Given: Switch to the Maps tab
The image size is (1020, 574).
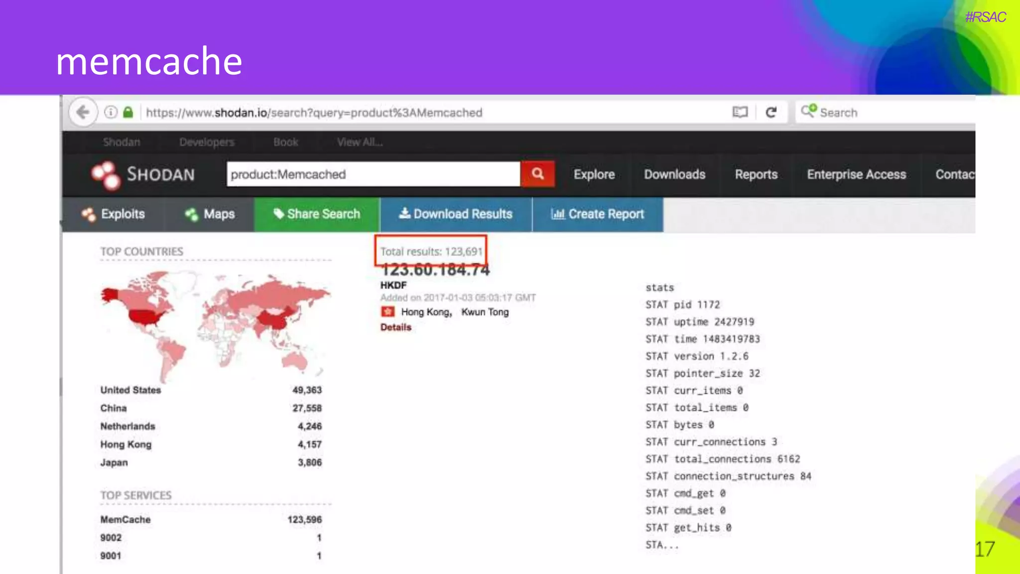Looking at the screenshot, I should click(x=209, y=214).
